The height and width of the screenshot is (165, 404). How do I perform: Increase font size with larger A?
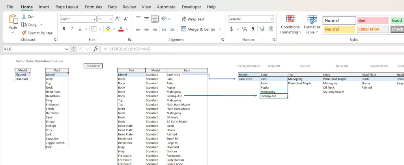point(118,19)
